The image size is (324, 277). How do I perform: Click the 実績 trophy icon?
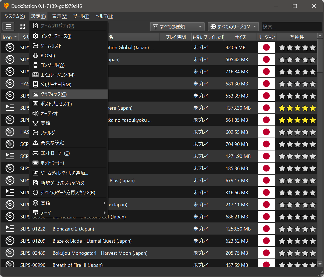coord(35,123)
